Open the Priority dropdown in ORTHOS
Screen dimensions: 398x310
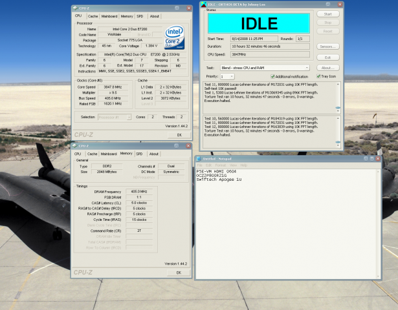tap(232, 76)
